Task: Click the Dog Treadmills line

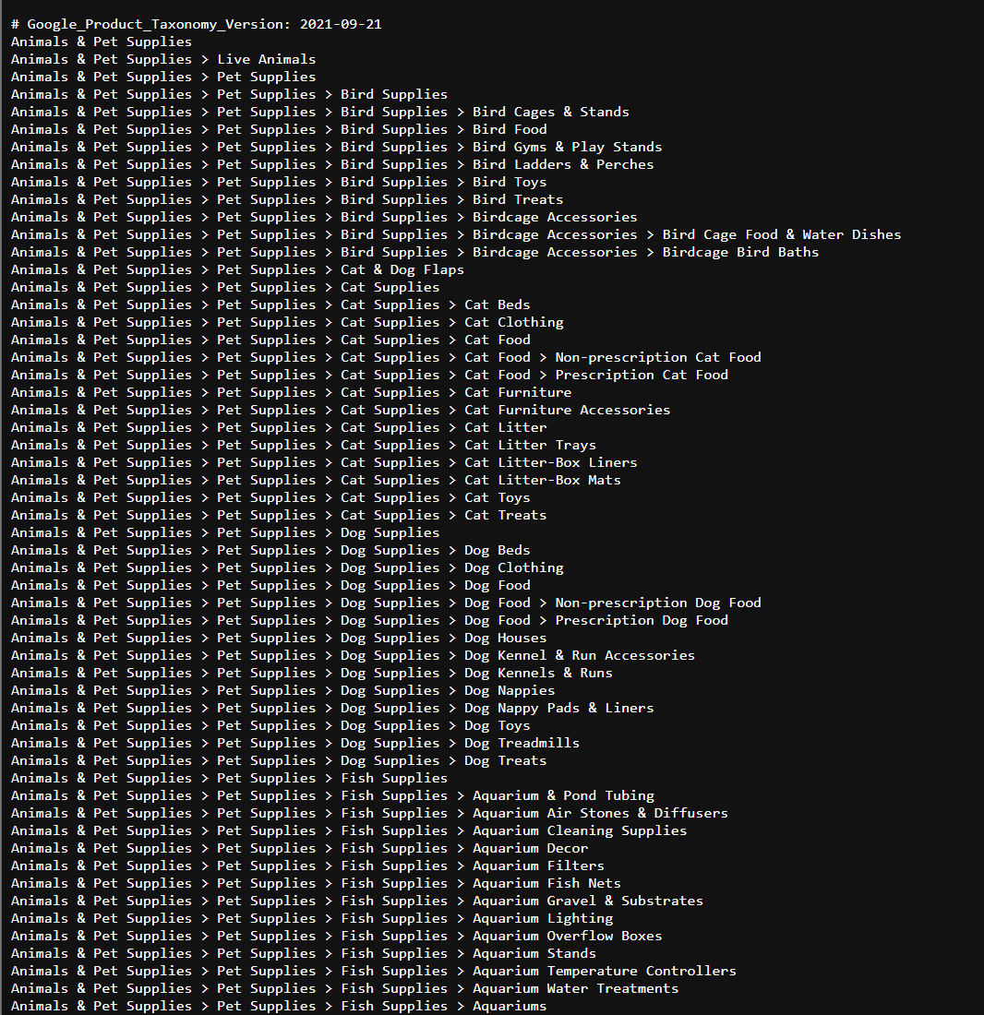Action: (x=295, y=743)
